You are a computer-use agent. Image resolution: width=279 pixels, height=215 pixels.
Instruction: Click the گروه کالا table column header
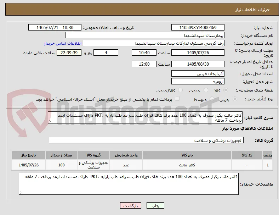click(x=93, y=155)
